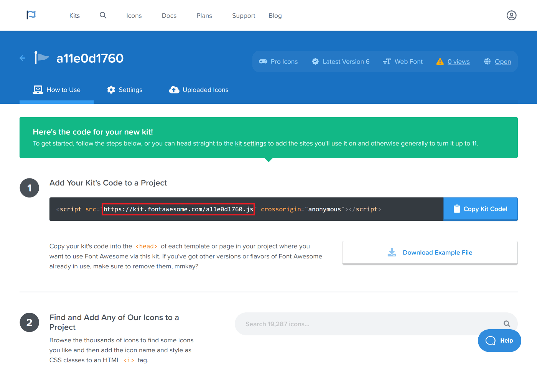
Task: Click the download icon in Download Example File
Action: coord(392,252)
